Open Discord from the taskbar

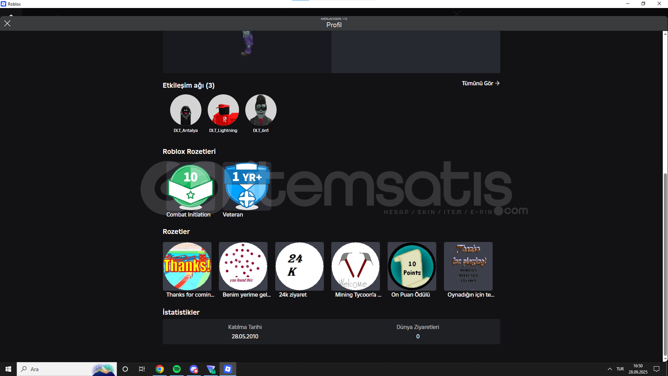coord(194,369)
